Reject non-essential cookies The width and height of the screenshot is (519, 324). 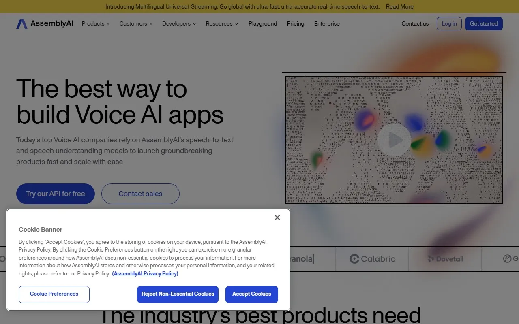point(178,294)
